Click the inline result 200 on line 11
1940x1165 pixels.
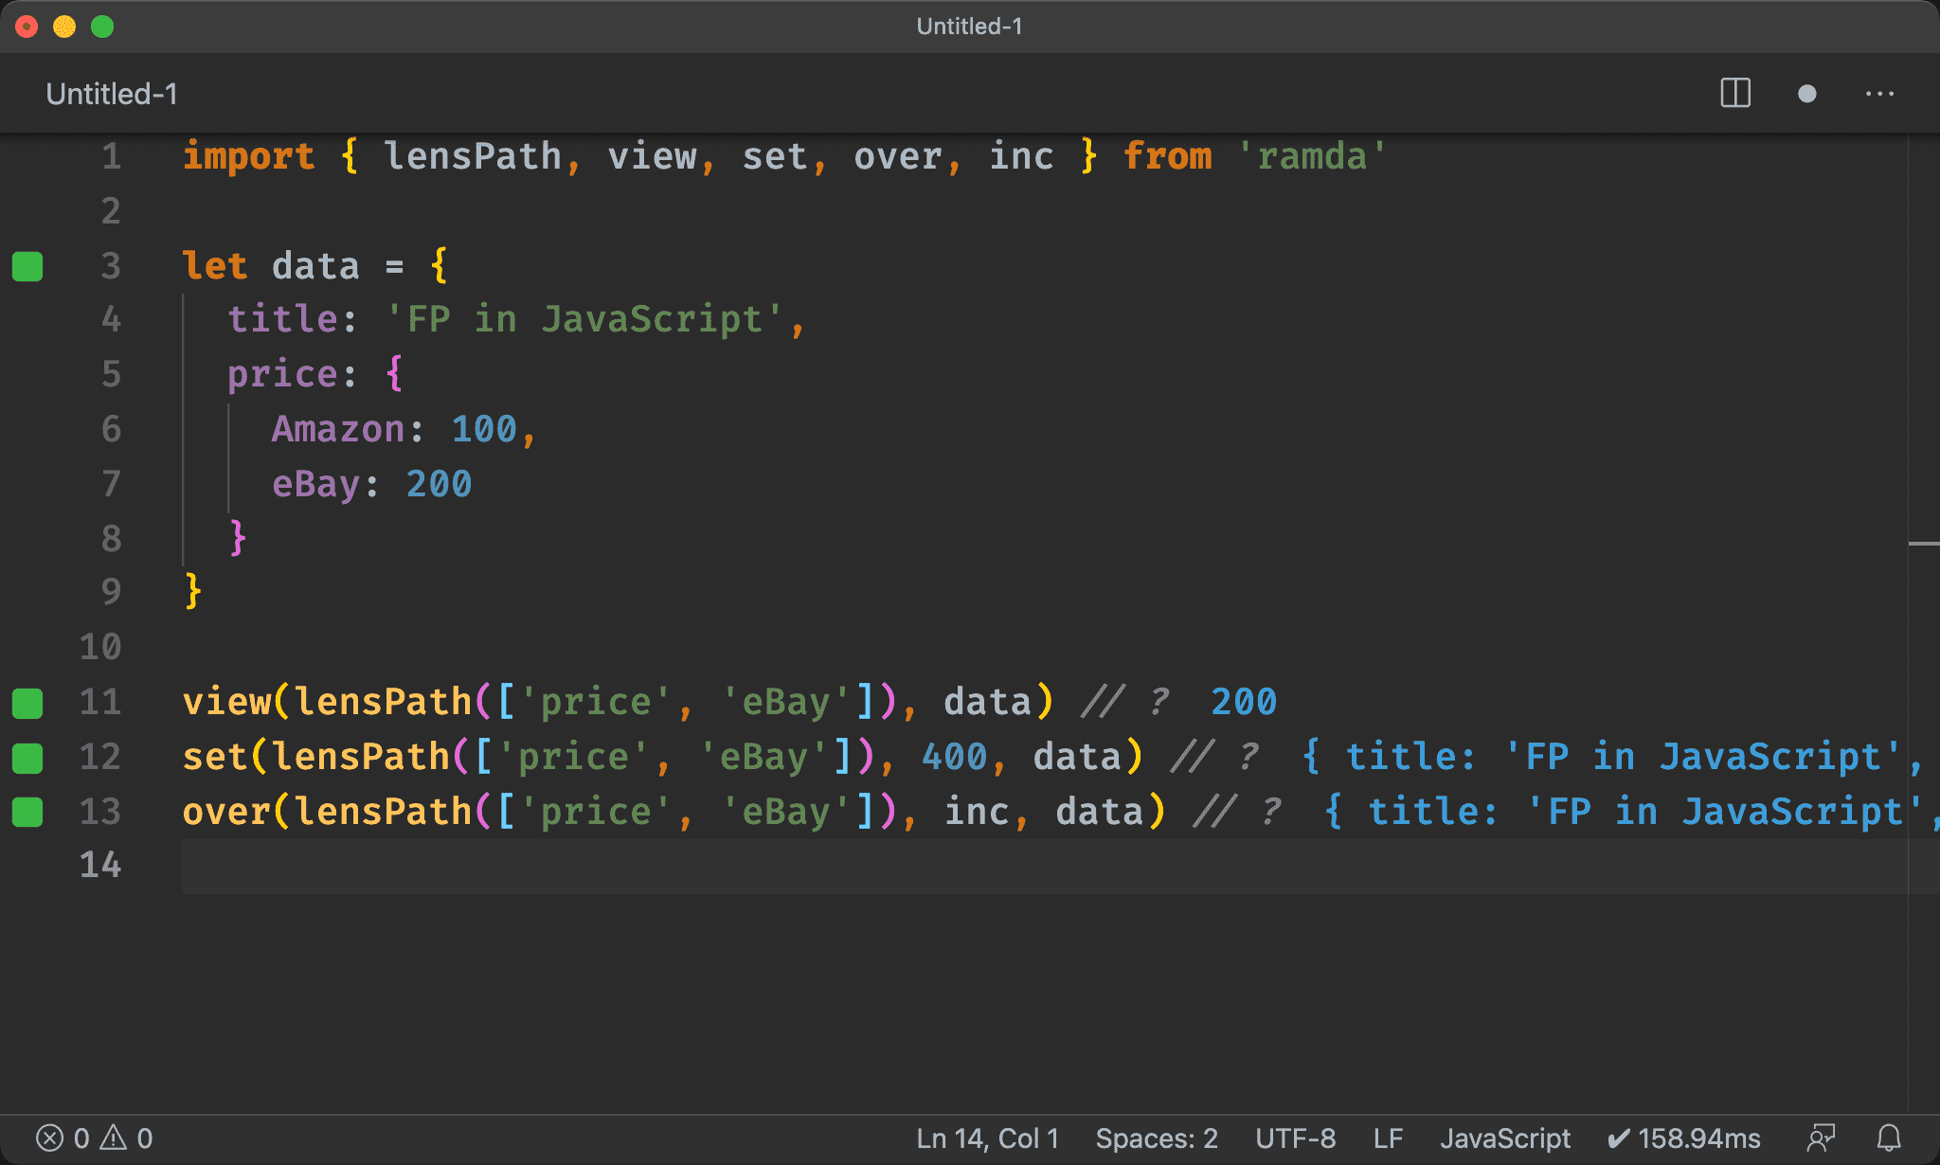(x=1244, y=702)
